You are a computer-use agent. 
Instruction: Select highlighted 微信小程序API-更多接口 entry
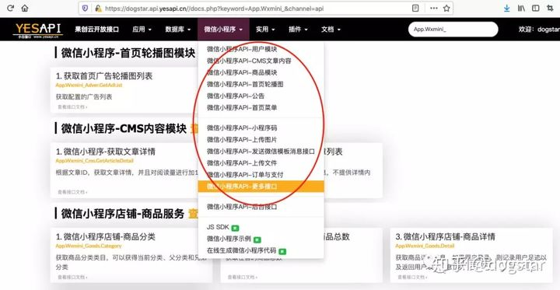261,187
